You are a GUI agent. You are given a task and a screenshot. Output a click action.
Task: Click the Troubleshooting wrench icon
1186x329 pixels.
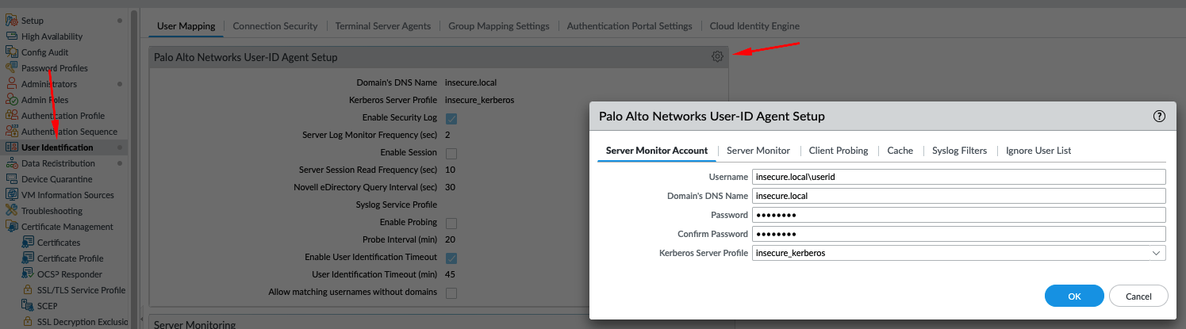pyautogui.click(x=12, y=211)
